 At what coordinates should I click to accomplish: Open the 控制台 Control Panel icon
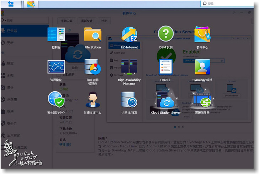tap(56, 35)
